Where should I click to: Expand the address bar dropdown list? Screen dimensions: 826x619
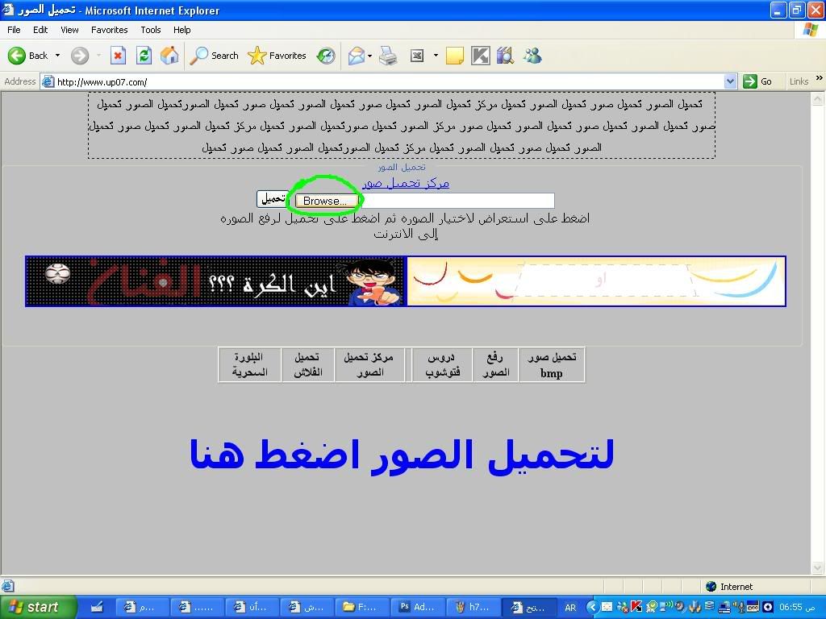pos(730,81)
